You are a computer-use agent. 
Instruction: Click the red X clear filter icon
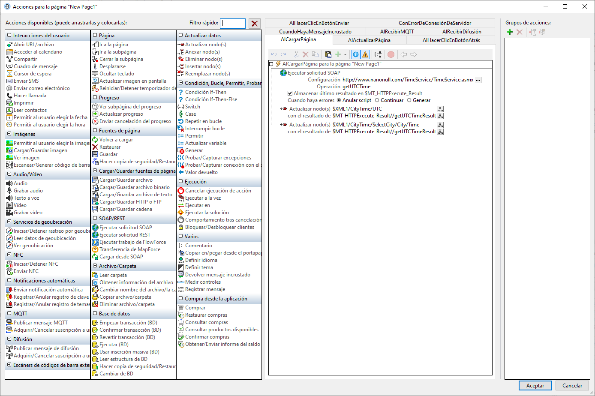click(255, 24)
